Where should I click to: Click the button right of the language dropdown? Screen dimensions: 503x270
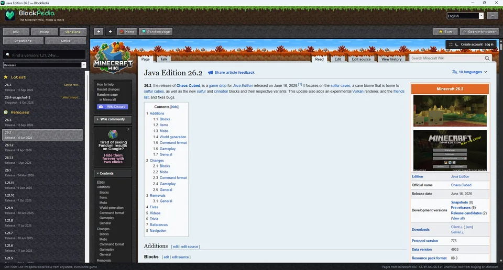pyautogui.click(x=493, y=16)
